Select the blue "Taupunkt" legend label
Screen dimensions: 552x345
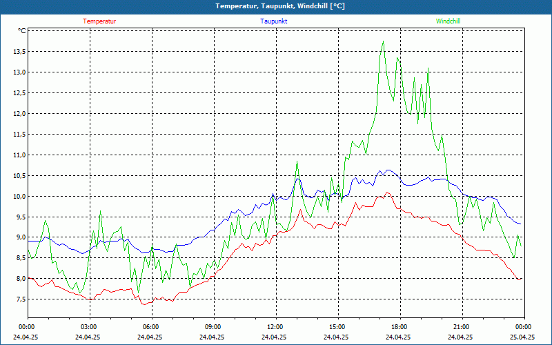[x=274, y=21]
